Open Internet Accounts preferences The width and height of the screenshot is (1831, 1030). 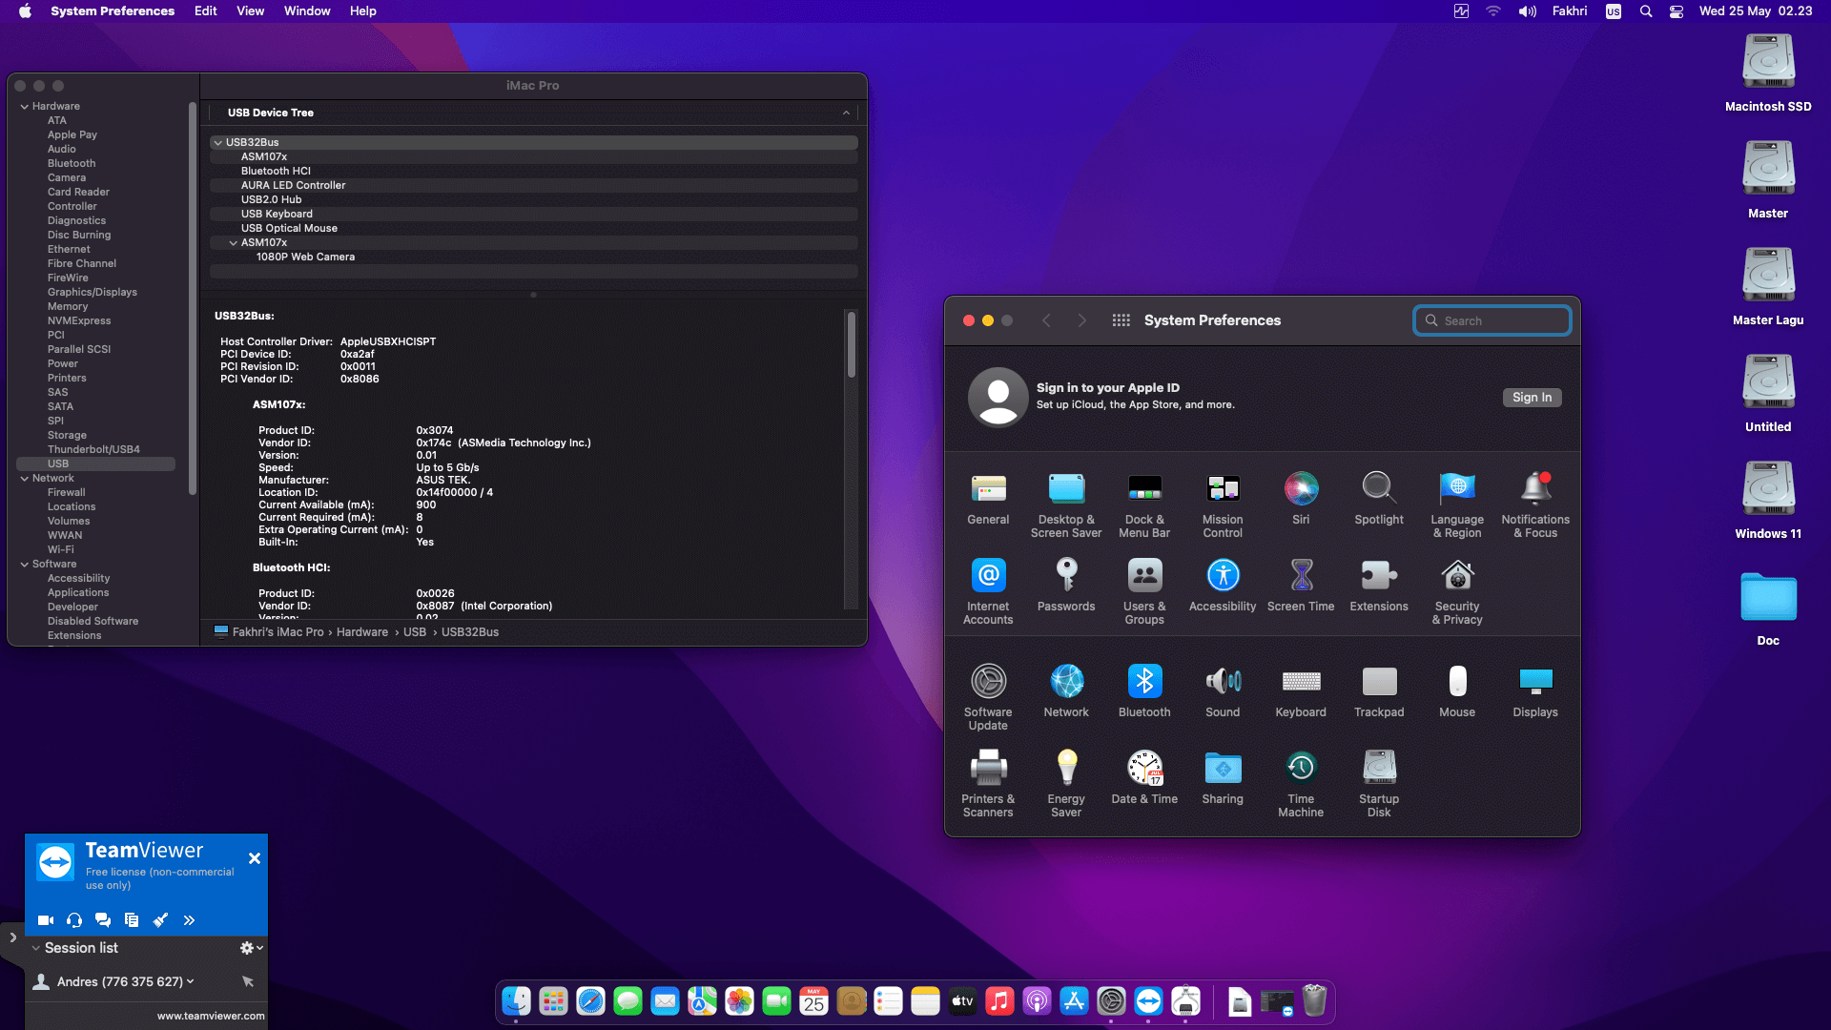[x=988, y=592]
